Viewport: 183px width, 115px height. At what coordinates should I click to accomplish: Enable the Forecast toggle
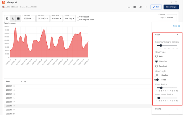click(x=79, y=17)
